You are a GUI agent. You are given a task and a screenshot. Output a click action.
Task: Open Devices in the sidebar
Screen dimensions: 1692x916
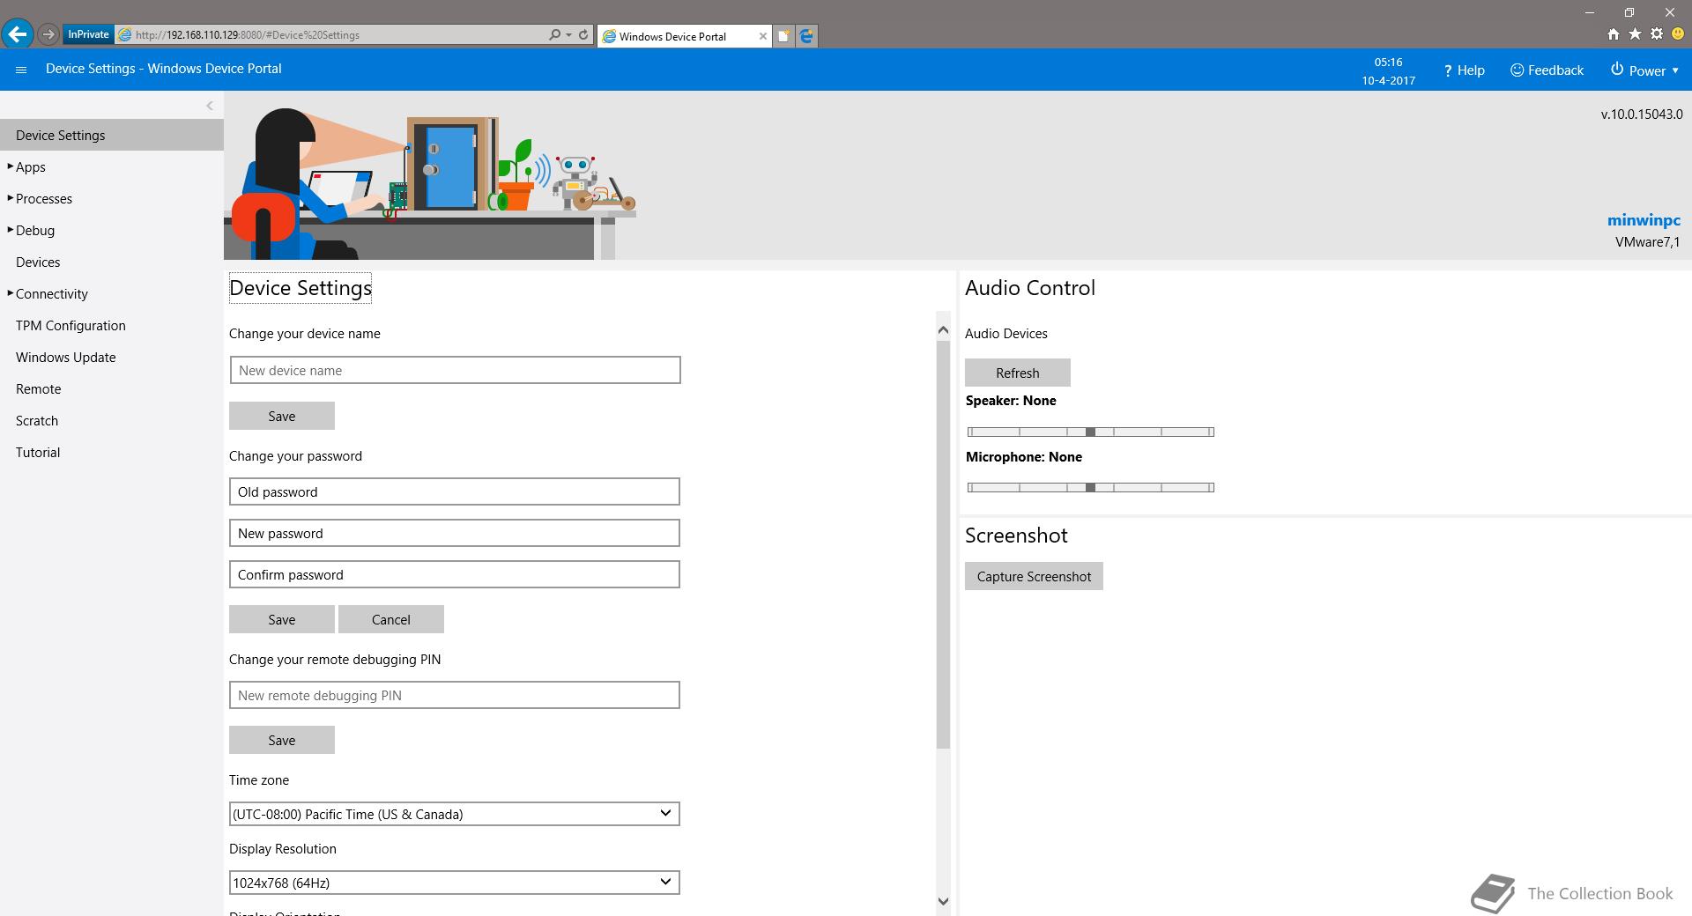click(x=38, y=262)
